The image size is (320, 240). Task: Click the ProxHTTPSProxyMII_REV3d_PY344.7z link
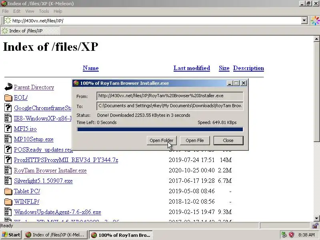66,160
